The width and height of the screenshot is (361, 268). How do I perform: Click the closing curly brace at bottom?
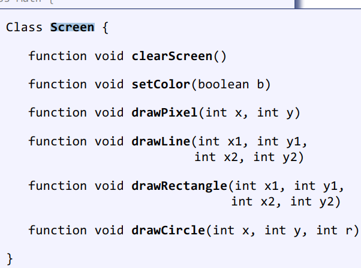pos(10,258)
